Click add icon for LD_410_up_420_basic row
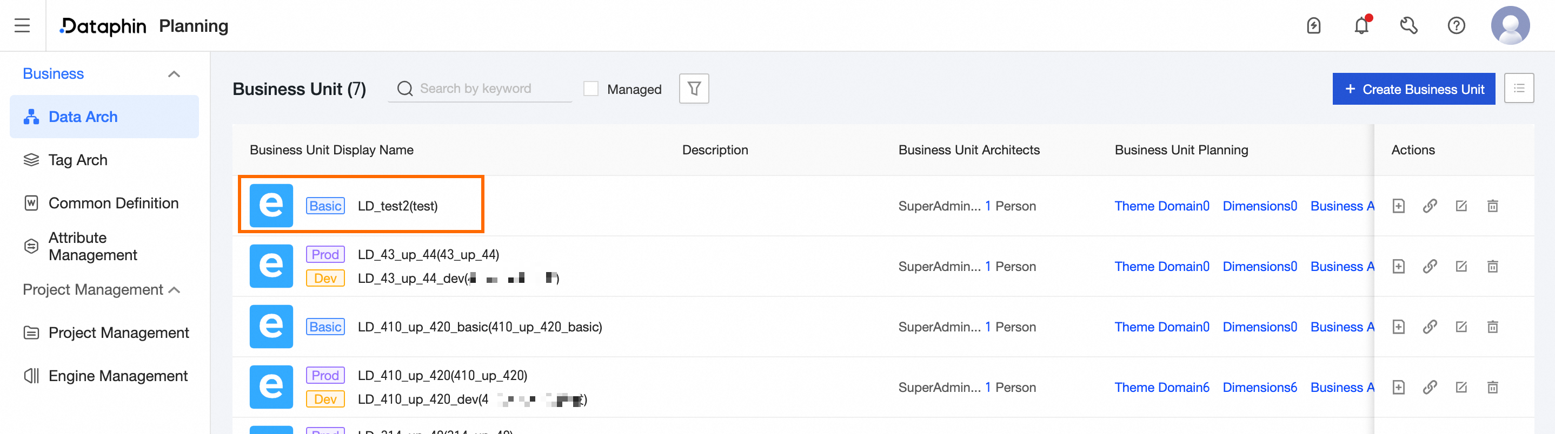Screen dimensions: 1555x434 tap(1399, 327)
